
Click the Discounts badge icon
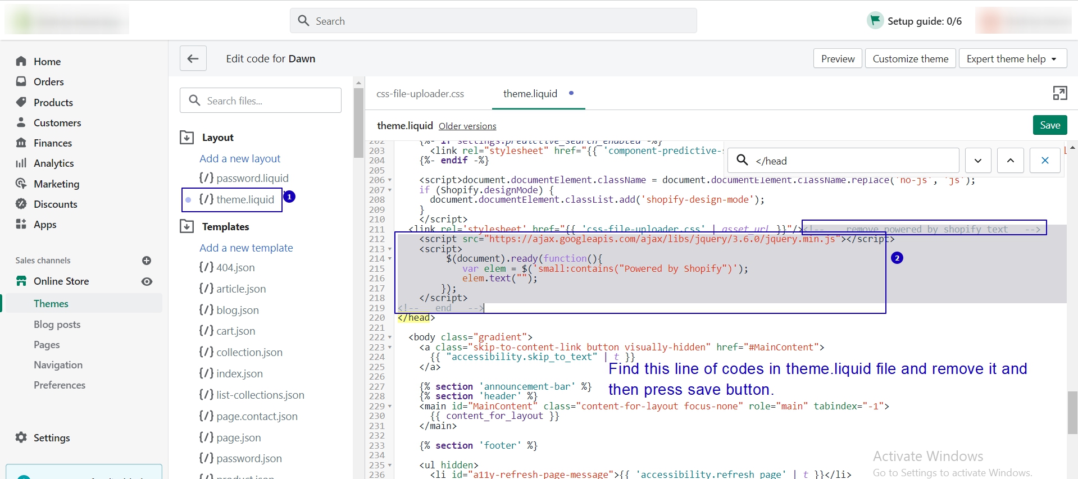21,204
